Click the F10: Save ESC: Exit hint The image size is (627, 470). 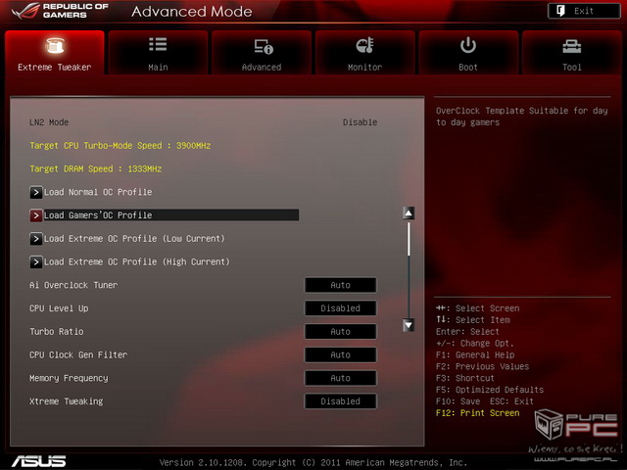485,401
